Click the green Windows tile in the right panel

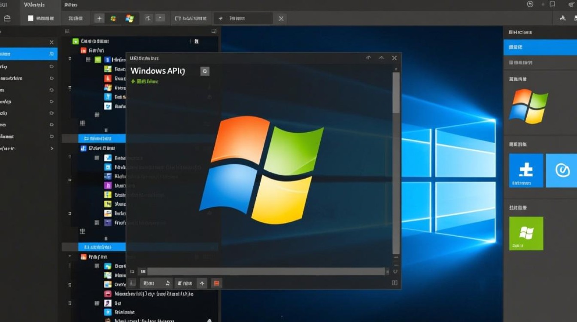click(525, 233)
